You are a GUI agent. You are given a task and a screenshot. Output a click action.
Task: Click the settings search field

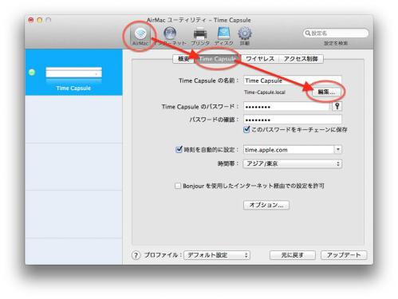[x=336, y=33]
